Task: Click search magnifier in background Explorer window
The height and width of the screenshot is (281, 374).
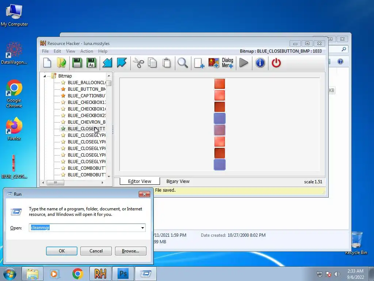Action: (344, 49)
